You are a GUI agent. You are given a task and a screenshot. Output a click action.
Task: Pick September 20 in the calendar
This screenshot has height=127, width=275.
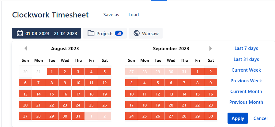point(171,105)
